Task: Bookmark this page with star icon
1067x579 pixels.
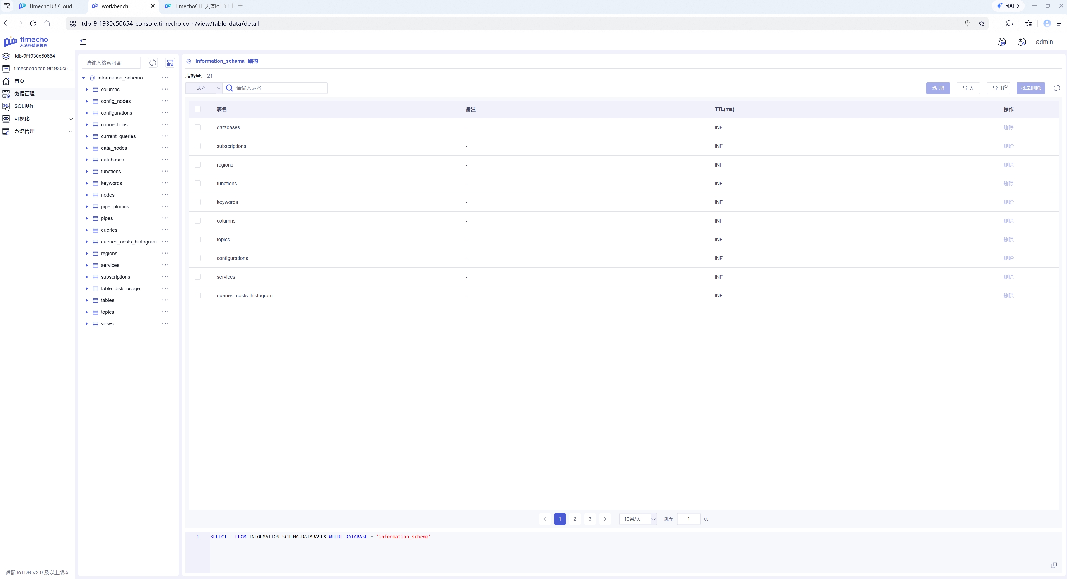Action: coord(981,24)
